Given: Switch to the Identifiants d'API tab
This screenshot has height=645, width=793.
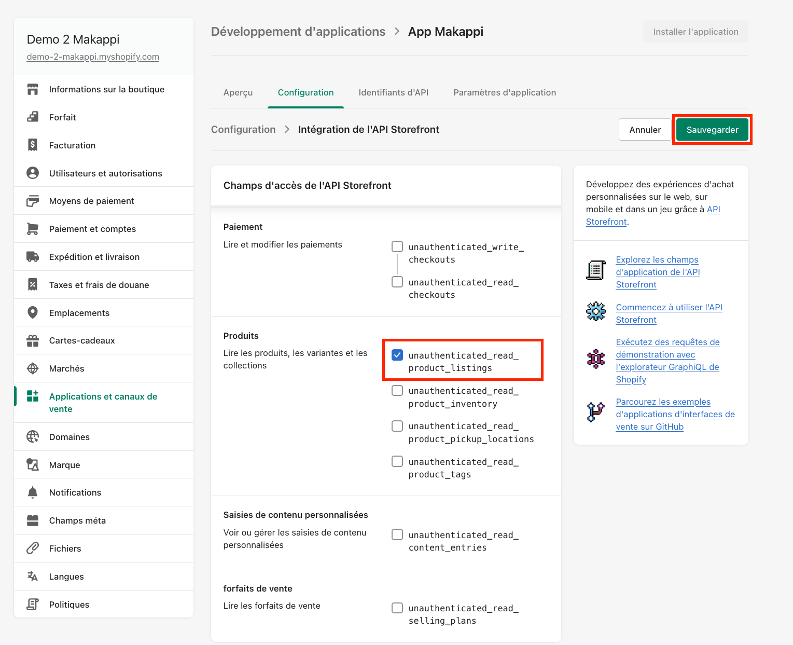Looking at the screenshot, I should [394, 92].
